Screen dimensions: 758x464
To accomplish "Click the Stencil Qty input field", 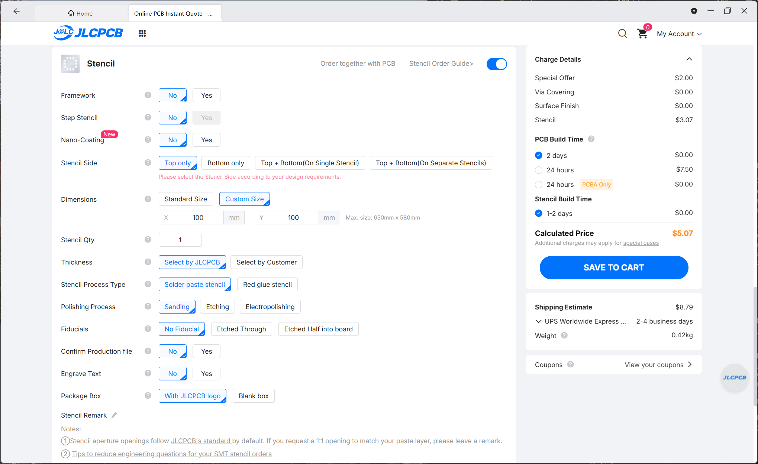I will pos(180,240).
